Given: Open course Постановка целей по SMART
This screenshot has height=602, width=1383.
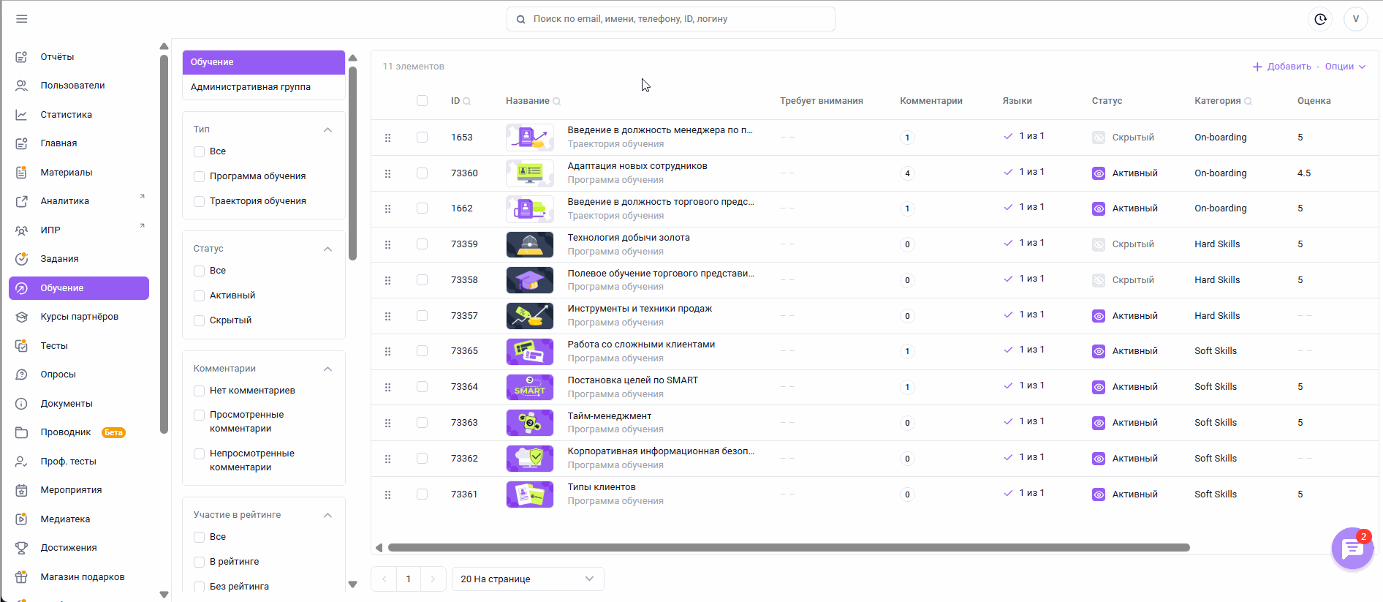Looking at the screenshot, I should pyautogui.click(x=632, y=380).
